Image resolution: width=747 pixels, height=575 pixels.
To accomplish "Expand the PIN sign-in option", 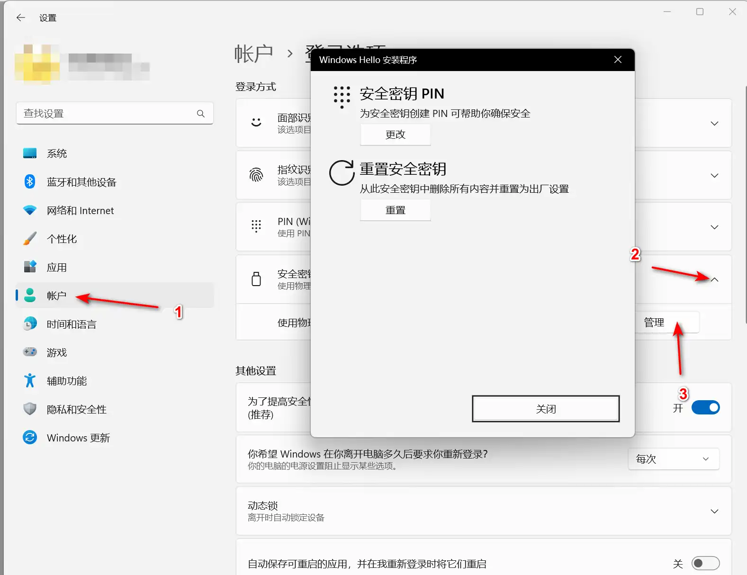I will (714, 227).
